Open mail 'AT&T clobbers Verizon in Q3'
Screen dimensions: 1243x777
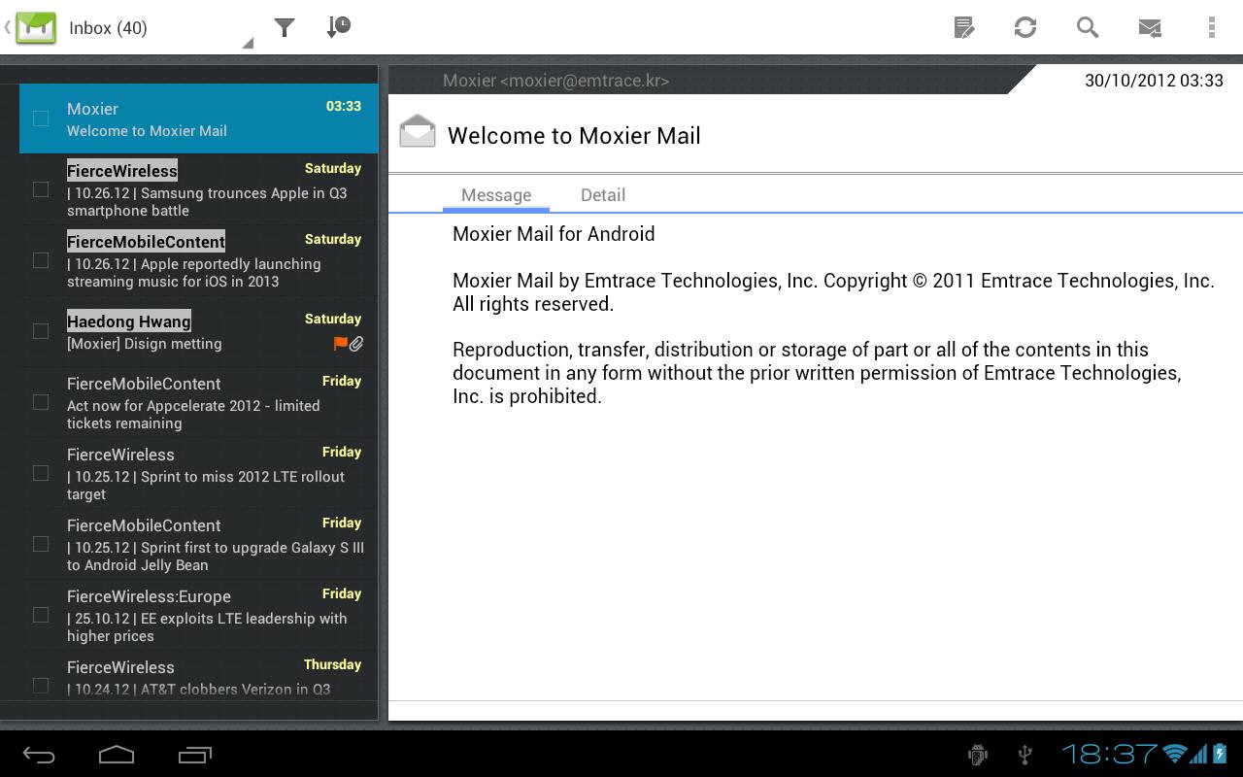tap(199, 675)
